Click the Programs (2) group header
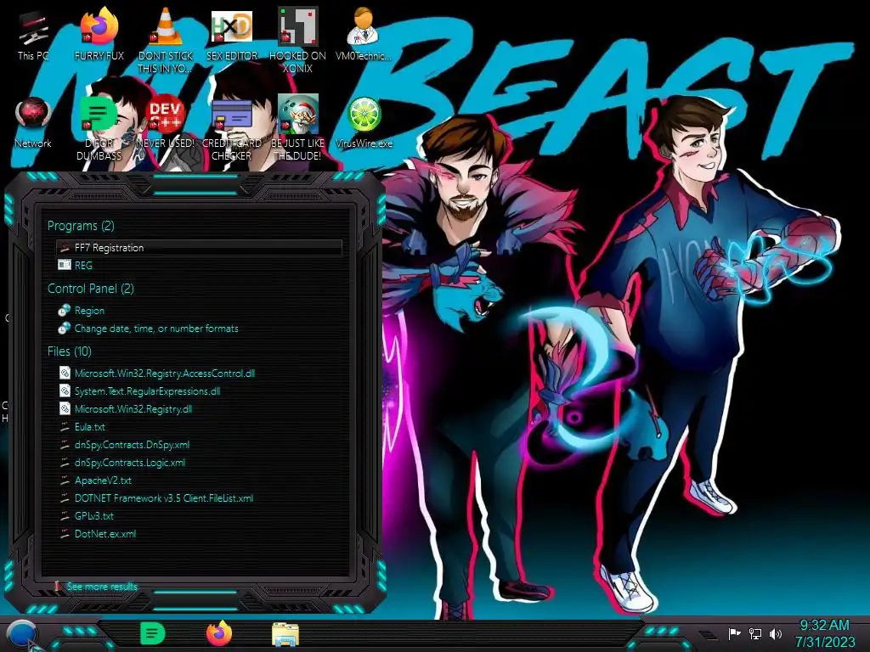 pos(81,226)
